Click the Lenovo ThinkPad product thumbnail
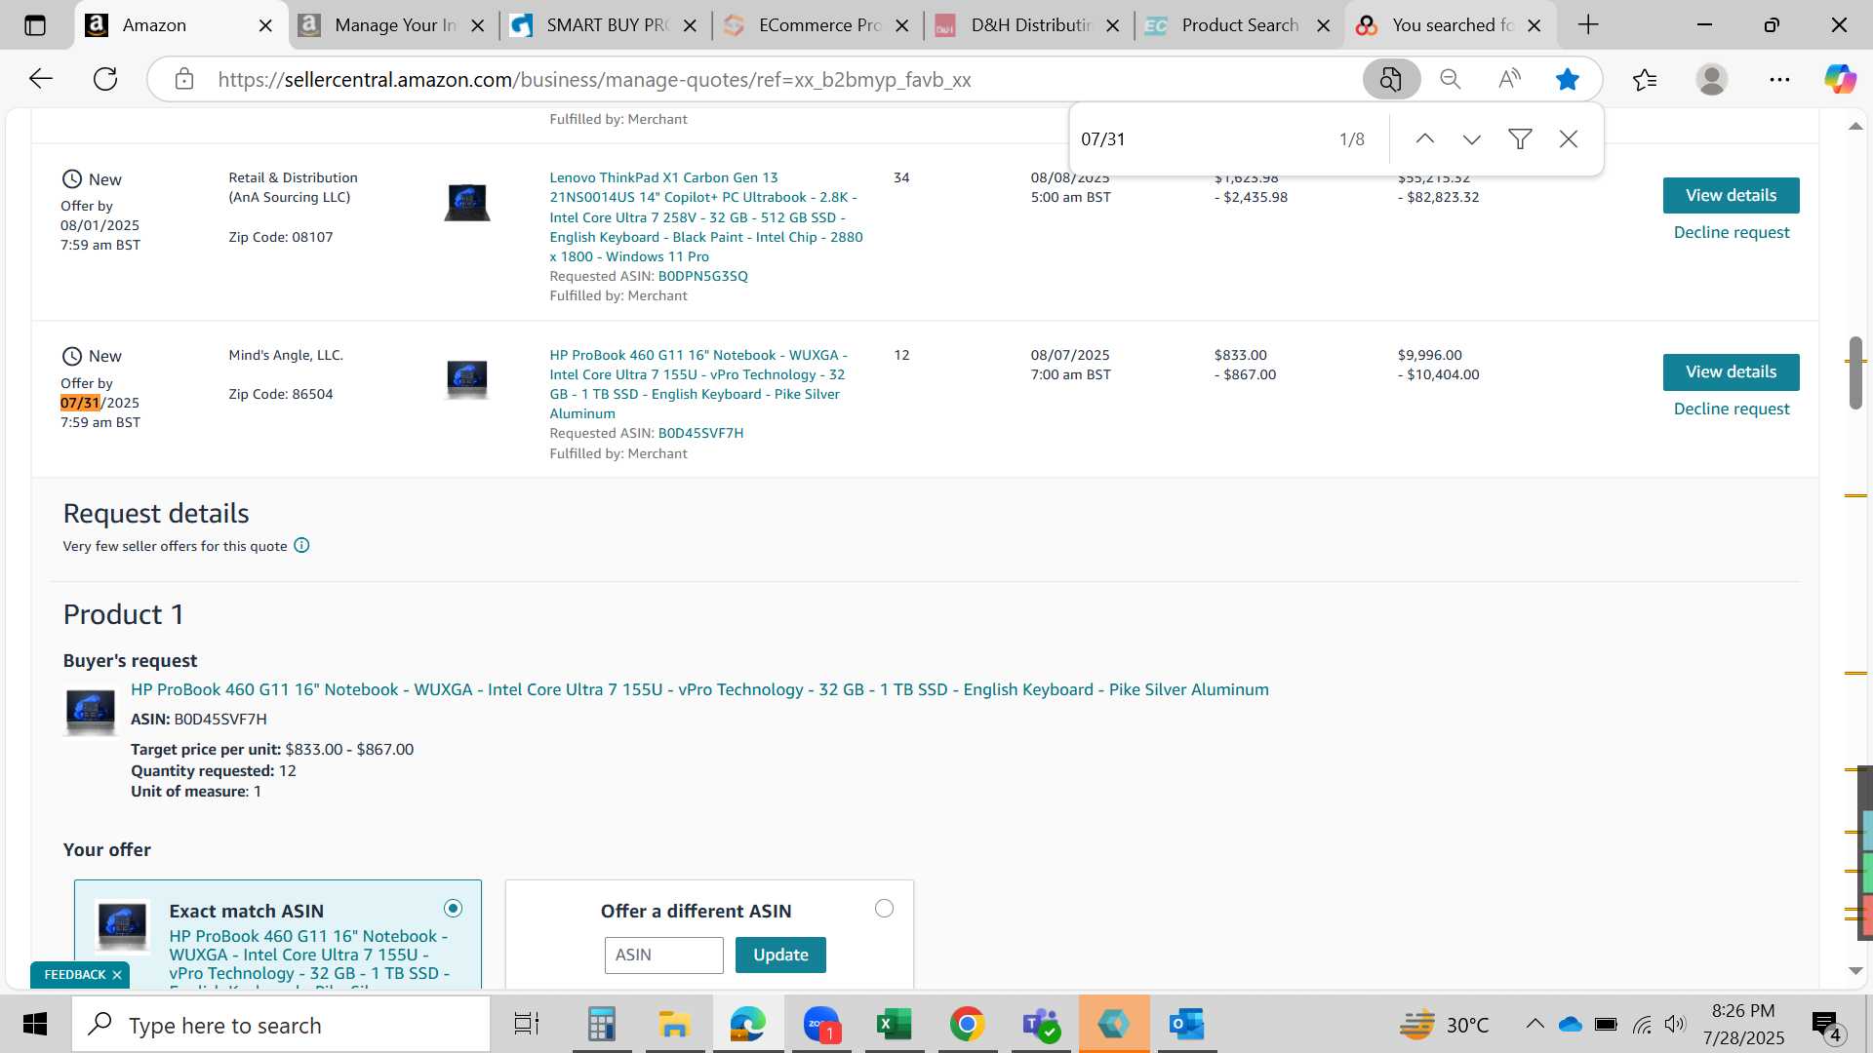1873x1053 pixels. point(467,202)
